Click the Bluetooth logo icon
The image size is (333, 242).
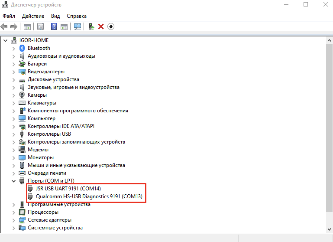[x=22, y=48]
